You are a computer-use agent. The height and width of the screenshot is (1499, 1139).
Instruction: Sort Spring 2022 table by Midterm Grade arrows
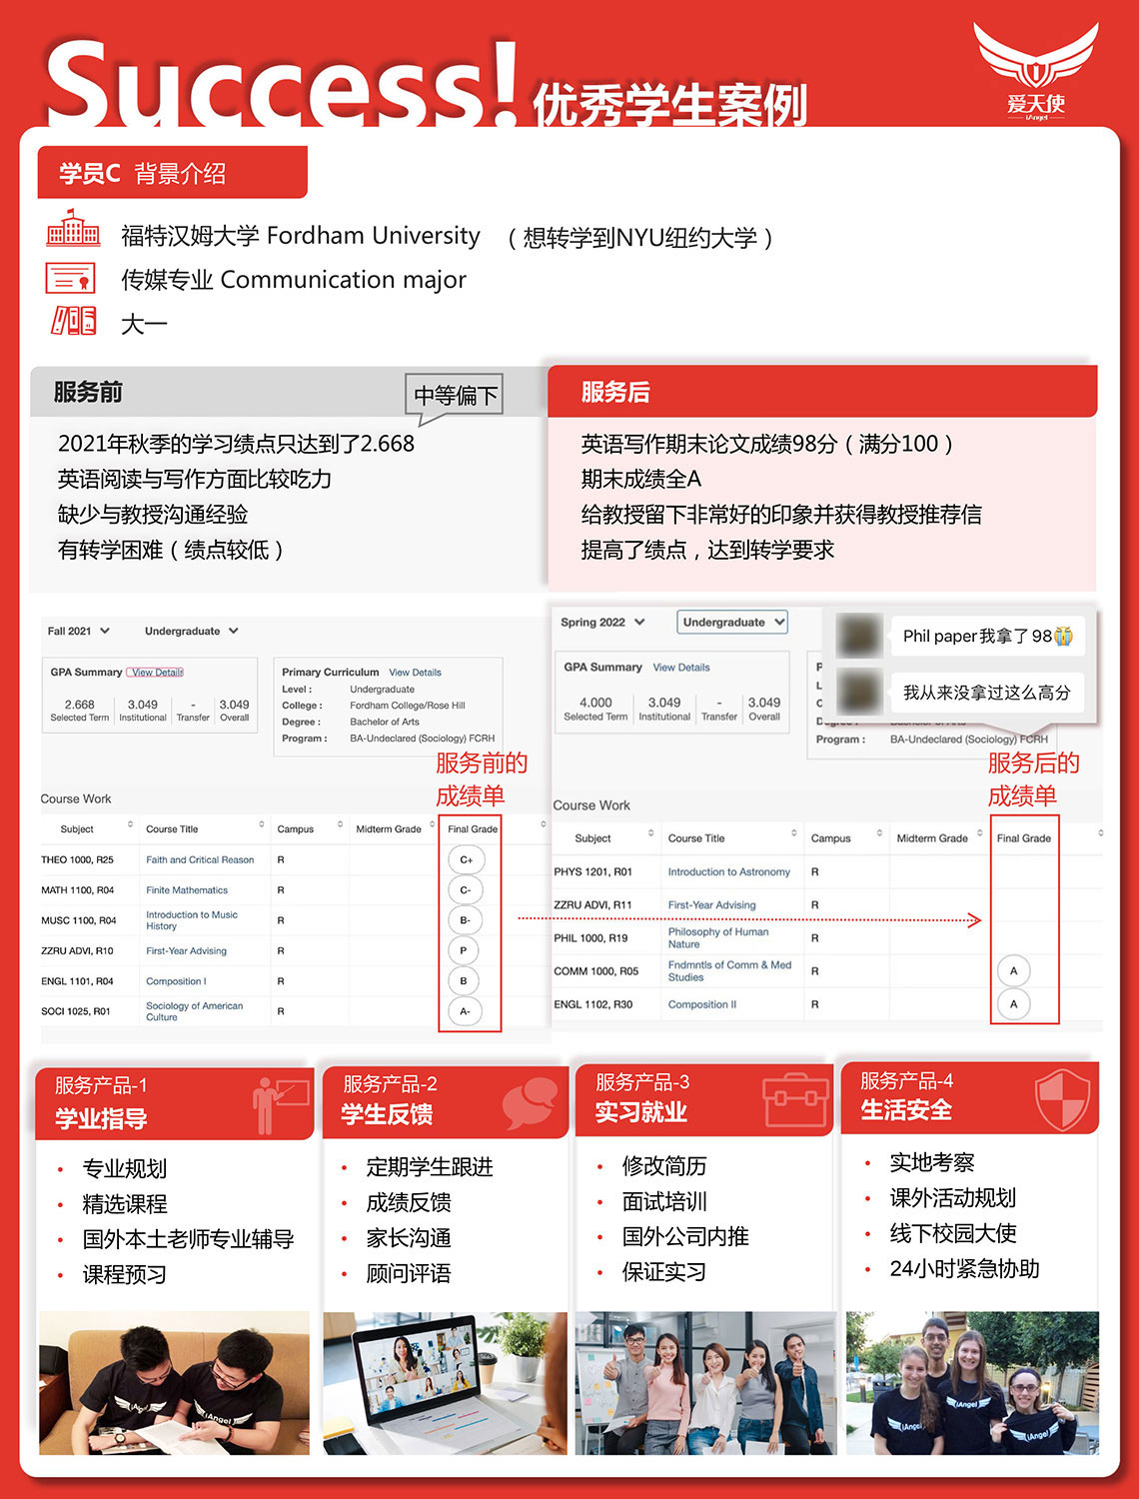[x=979, y=833]
